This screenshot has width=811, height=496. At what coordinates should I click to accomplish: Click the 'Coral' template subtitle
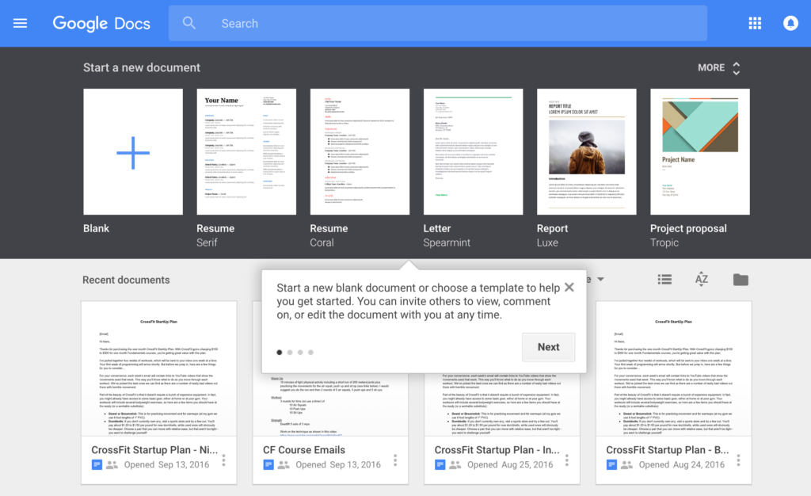322,242
